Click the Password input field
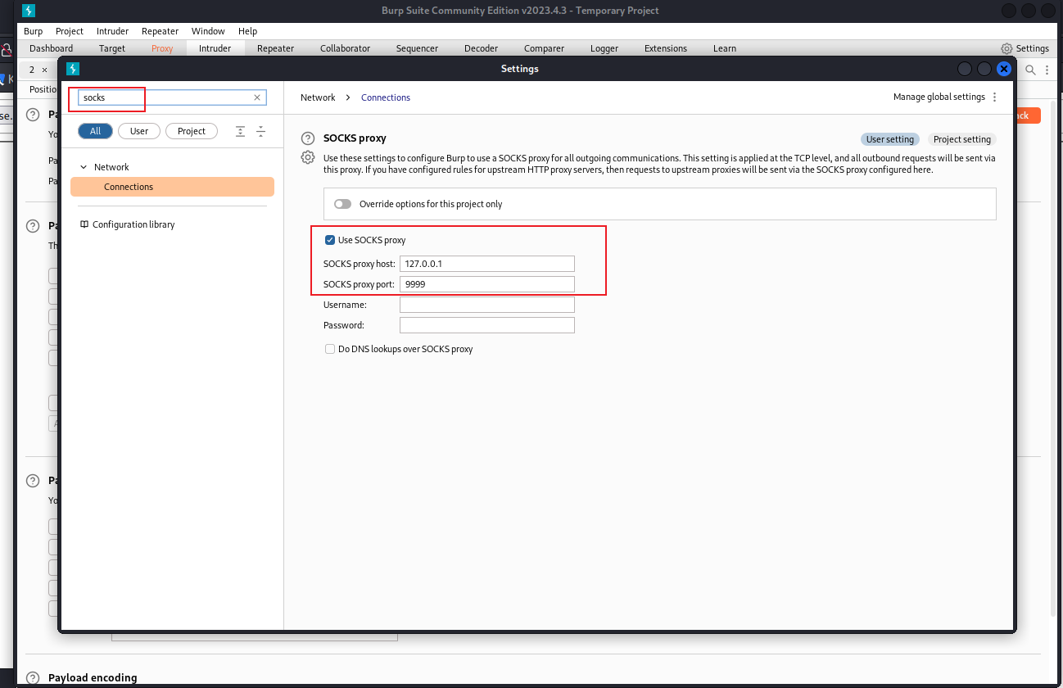The width and height of the screenshot is (1063, 688). pyautogui.click(x=487, y=325)
